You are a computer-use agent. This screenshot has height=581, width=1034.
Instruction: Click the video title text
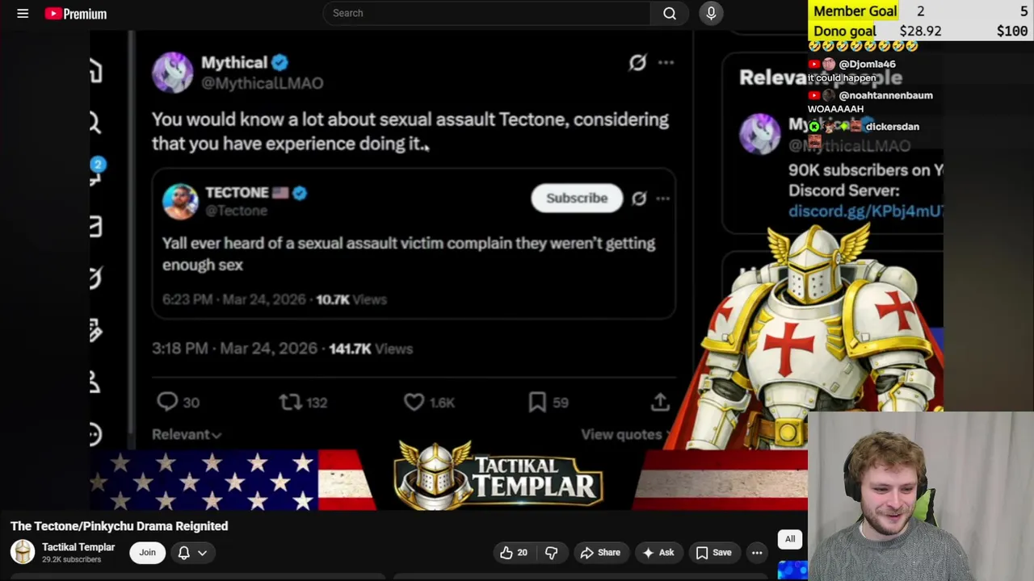click(x=119, y=526)
